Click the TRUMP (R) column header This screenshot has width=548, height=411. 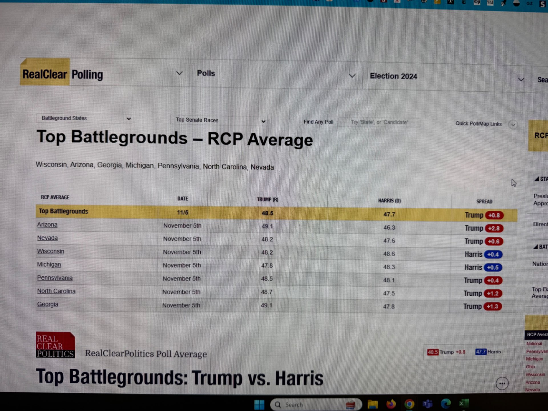267,200
